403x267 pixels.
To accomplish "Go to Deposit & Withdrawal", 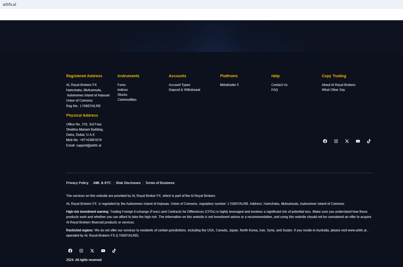I will coord(184,90).
